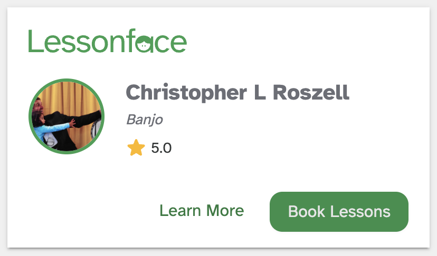Book lessons with Christopher using the green button

pos(339,212)
